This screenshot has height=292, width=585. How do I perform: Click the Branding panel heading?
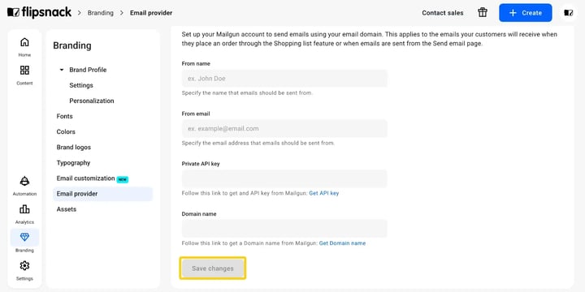(x=72, y=45)
